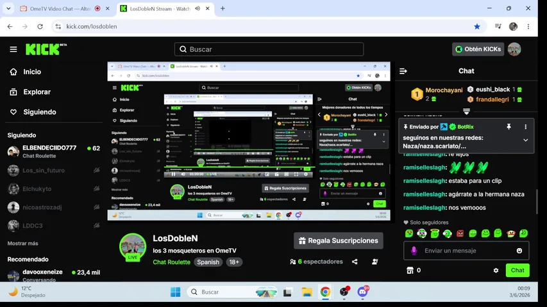Open Task View on taskbar
This screenshot has height=307, width=547.
(287, 292)
